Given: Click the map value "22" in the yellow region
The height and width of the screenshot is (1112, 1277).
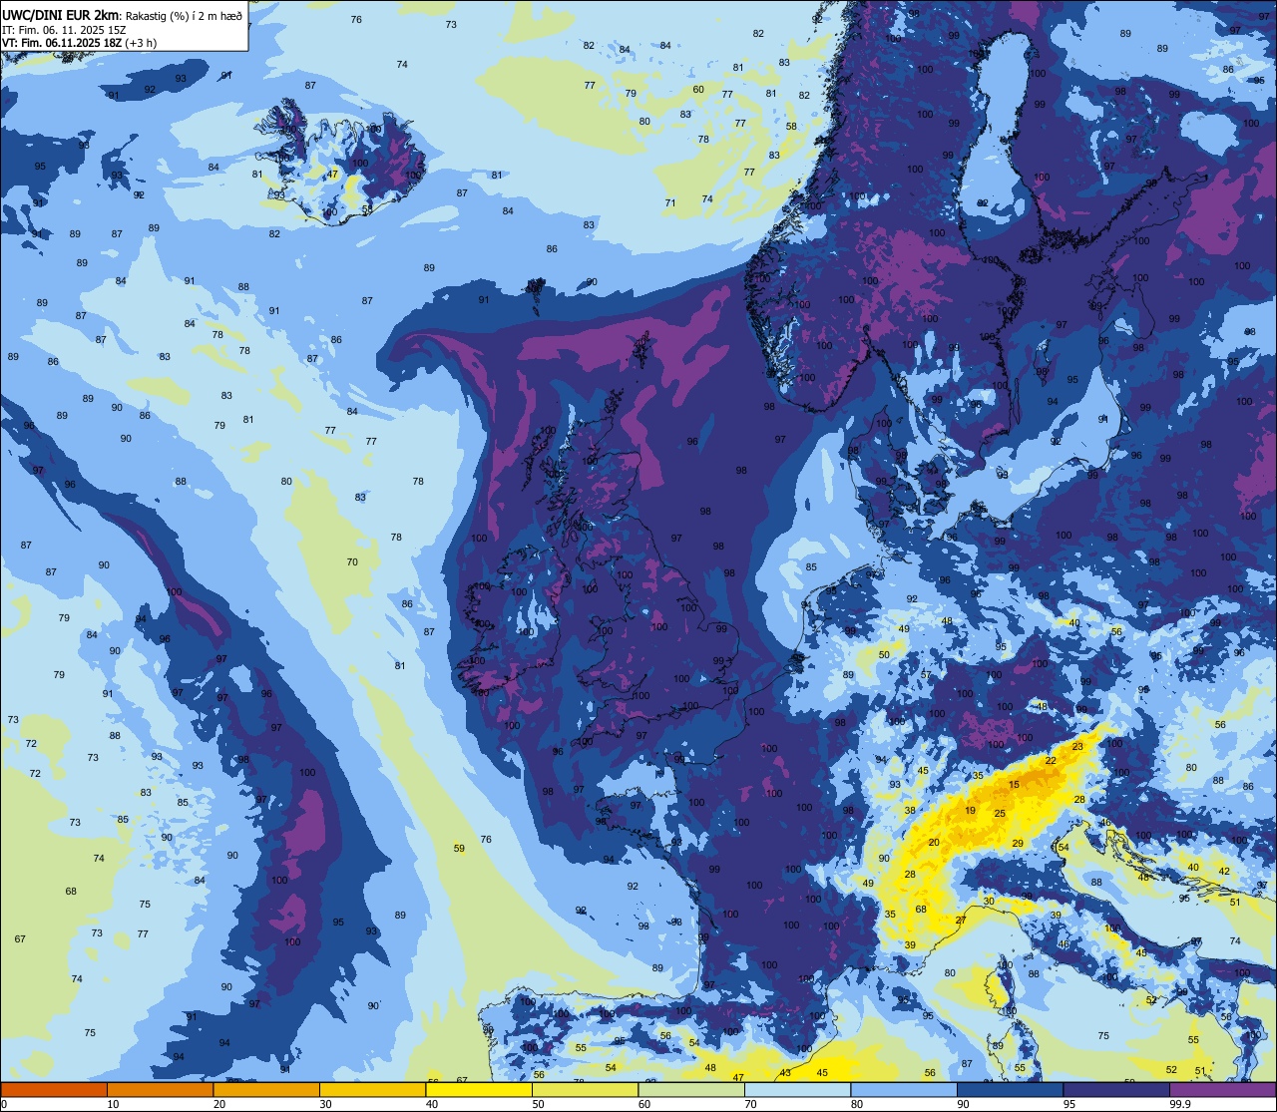Looking at the screenshot, I should pyautogui.click(x=1050, y=761).
